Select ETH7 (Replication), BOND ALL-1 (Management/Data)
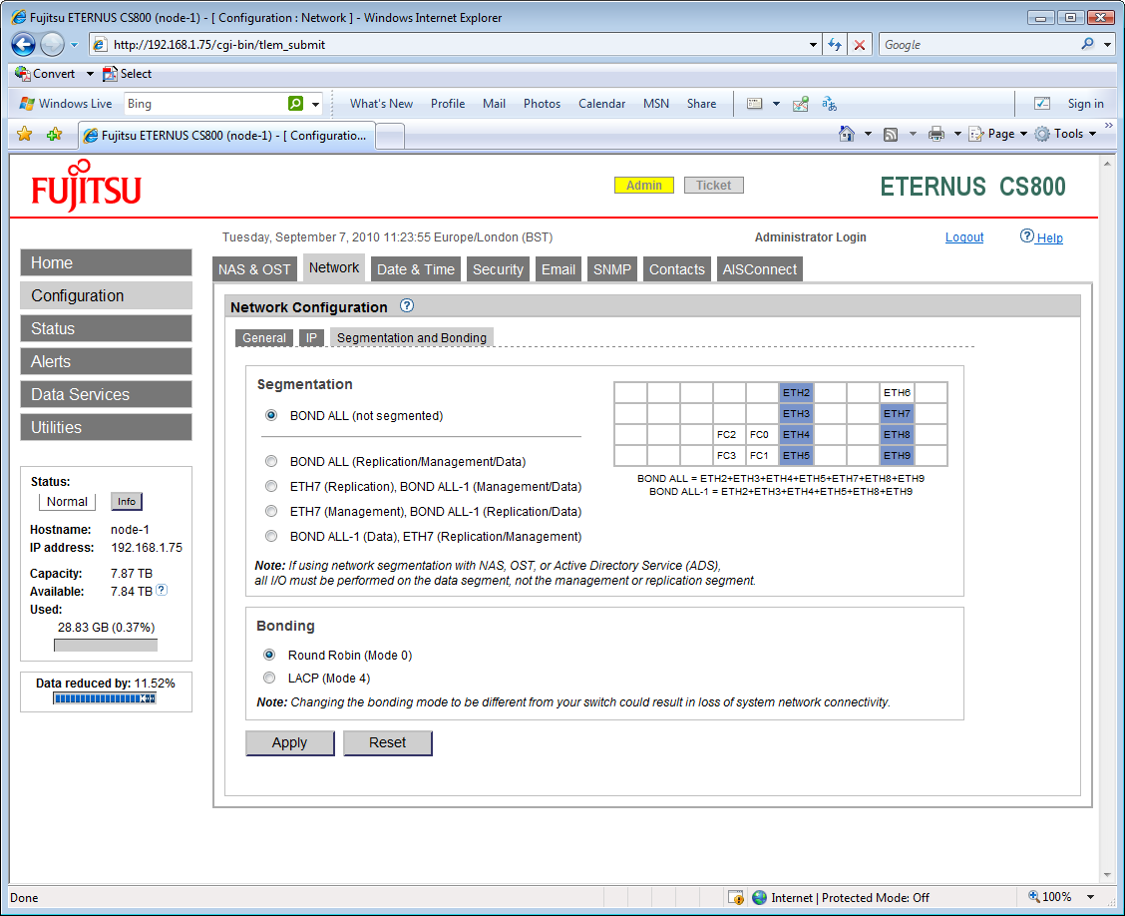The image size is (1125, 916). click(271, 486)
